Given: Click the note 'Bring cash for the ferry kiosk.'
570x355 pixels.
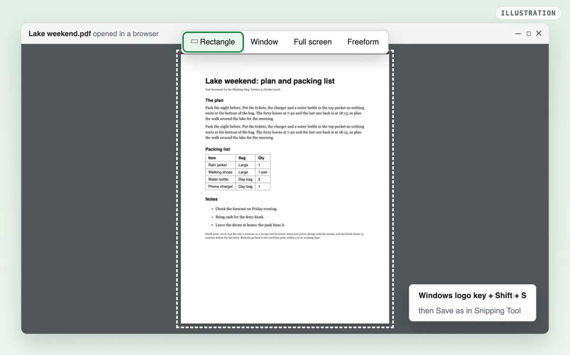Looking at the screenshot, I should (239, 217).
